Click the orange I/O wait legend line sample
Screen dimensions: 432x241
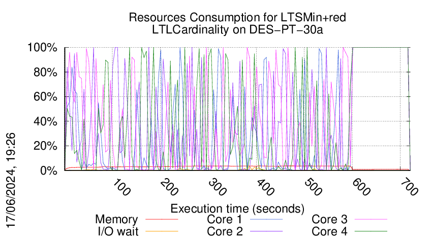click(x=162, y=231)
